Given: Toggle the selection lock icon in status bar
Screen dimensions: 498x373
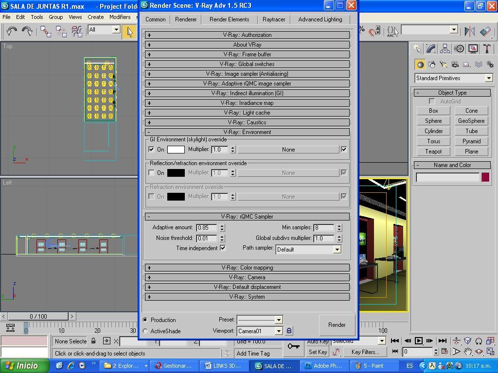Looking at the screenshot, I should (93, 341).
